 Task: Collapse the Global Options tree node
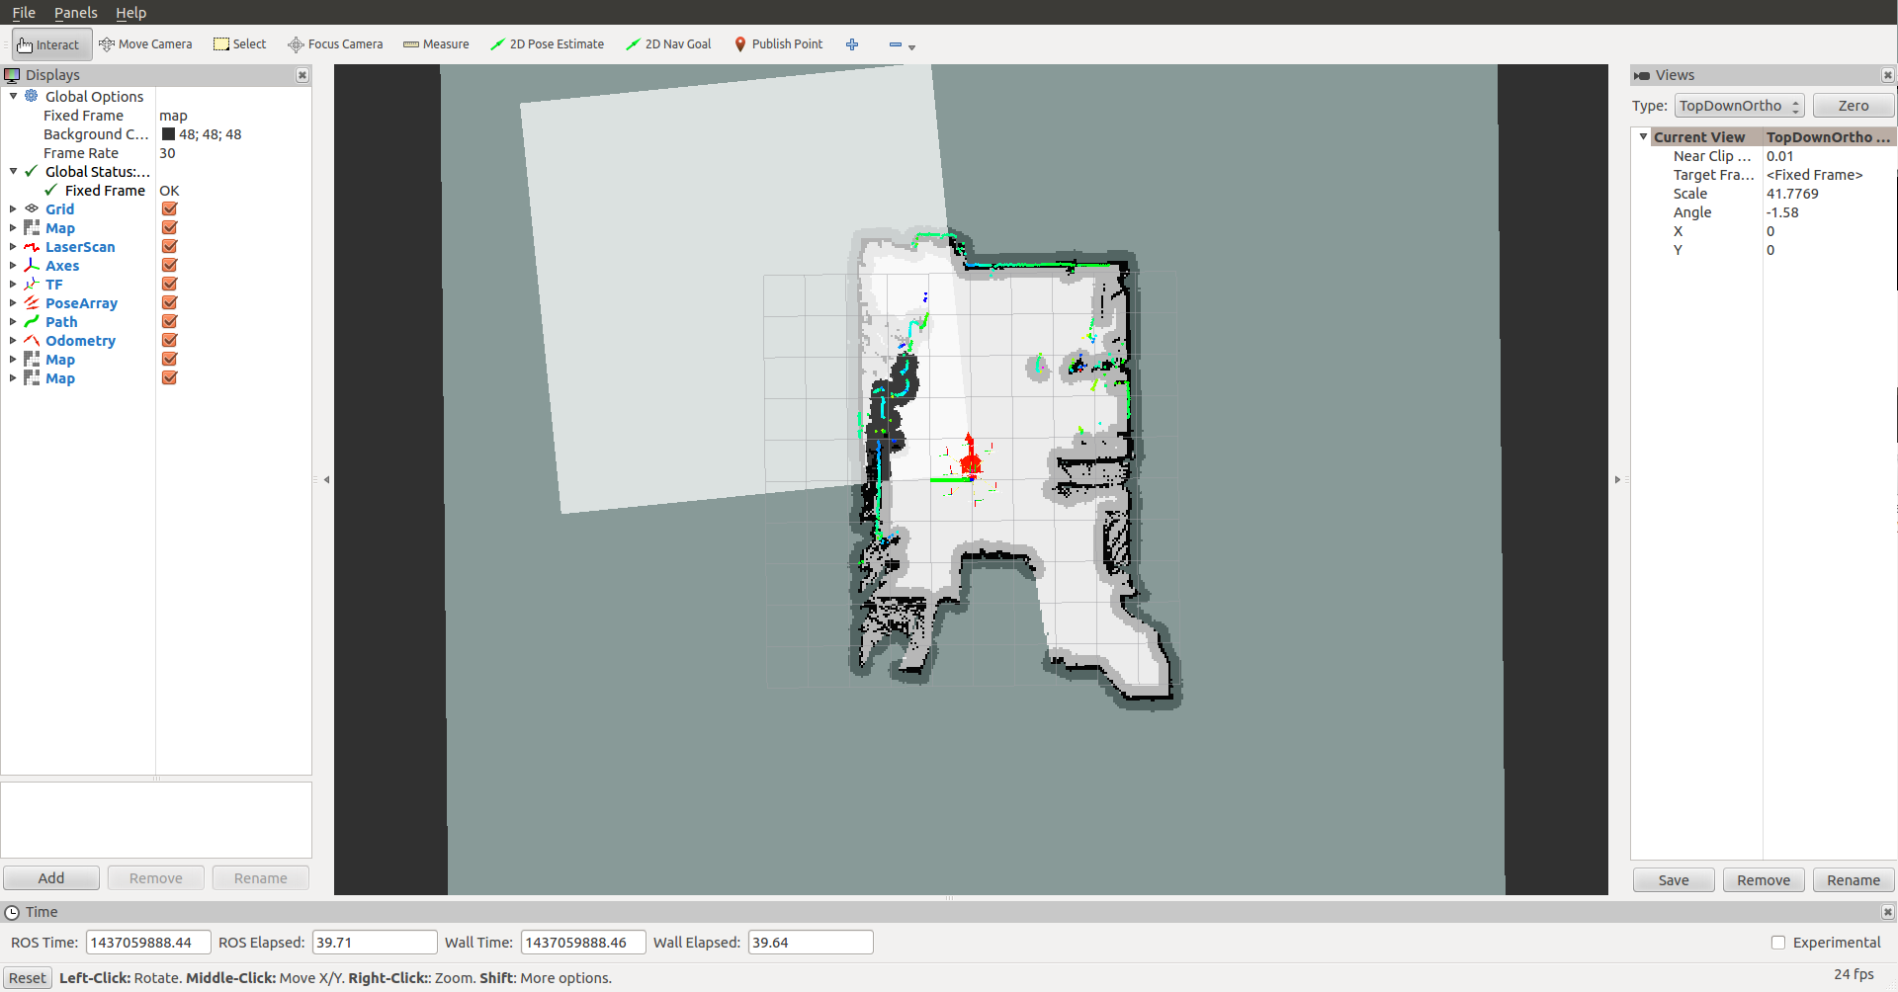(x=13, y=96)
